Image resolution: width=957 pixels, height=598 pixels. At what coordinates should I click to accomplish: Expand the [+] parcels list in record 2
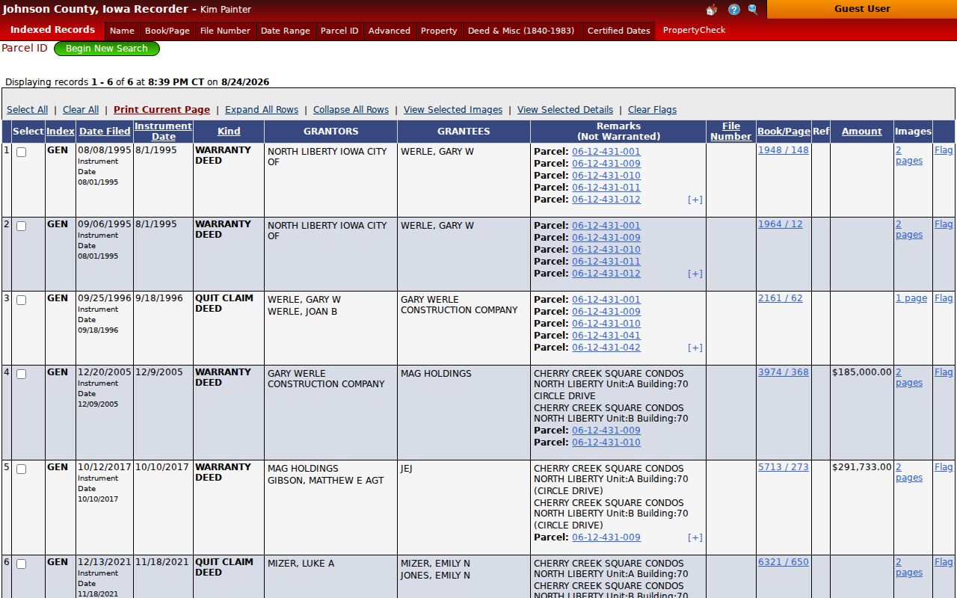click(x=695, y=274)
